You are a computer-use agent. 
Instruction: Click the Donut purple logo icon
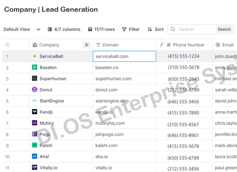click(x=35, y=89)
